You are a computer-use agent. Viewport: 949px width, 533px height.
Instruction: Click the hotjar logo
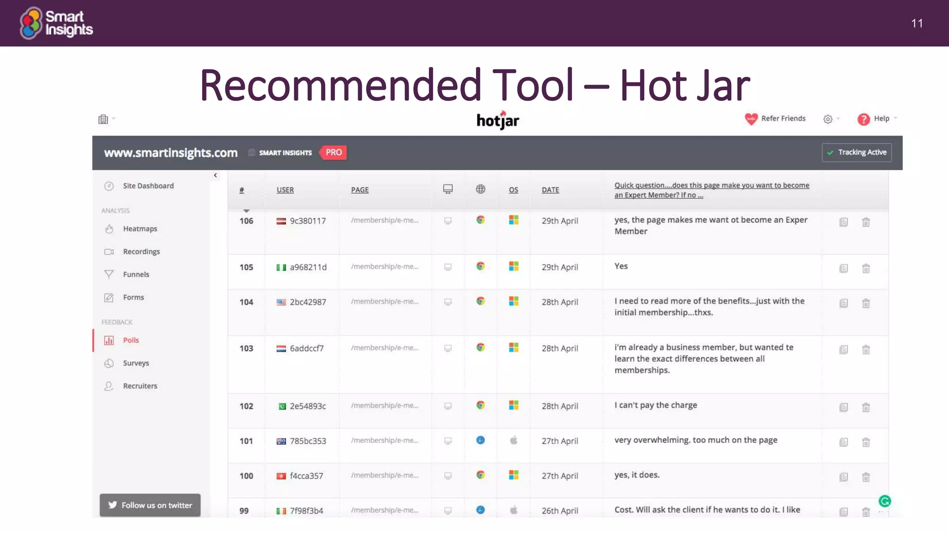498,120
